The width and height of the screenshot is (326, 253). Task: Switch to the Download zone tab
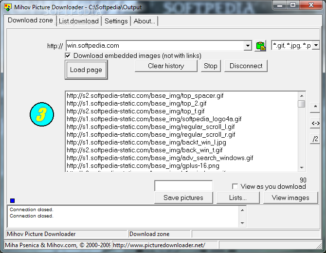30,20
